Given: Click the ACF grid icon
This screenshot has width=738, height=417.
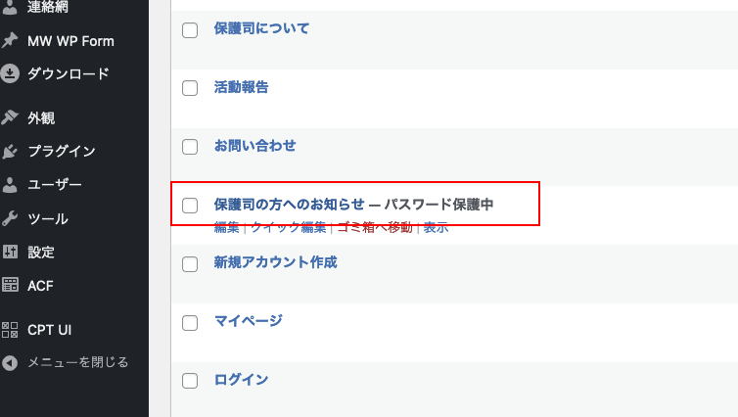Looking at the screenshot, I should click(x=10, y=285).
